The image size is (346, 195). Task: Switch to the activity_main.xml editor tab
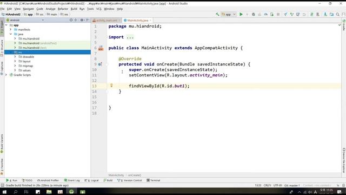[107, 21]
